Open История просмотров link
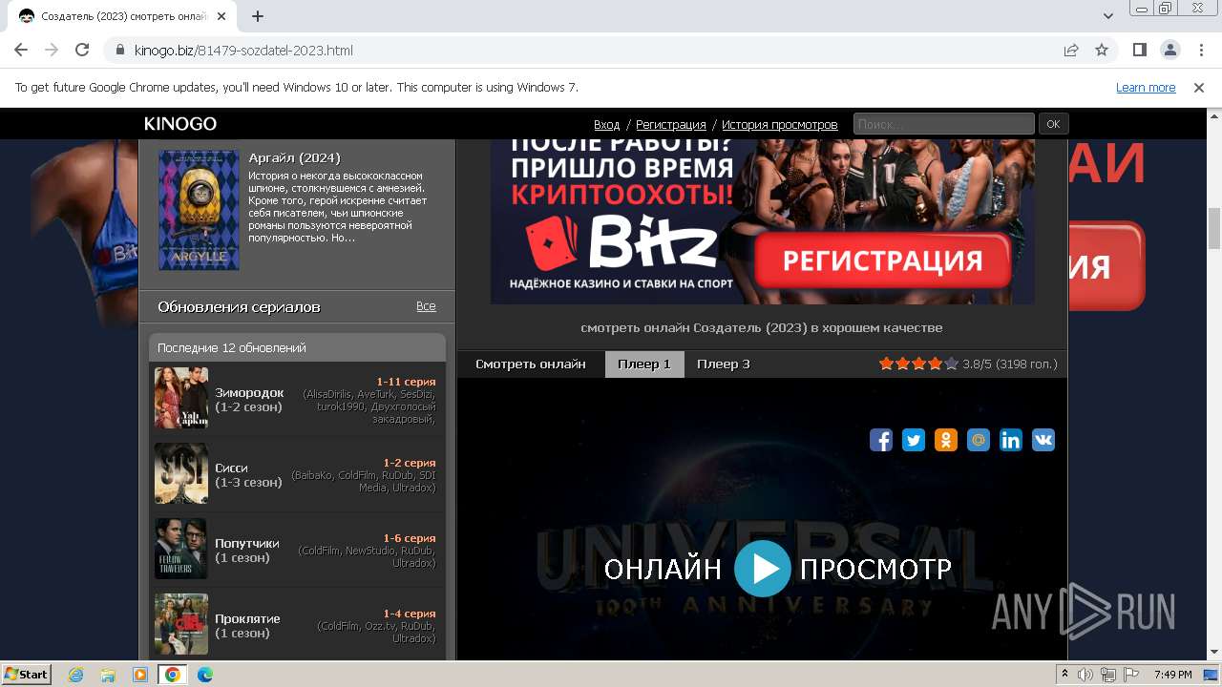The height and width of the screenshot is (687, 1222). (x=780, y=124)
